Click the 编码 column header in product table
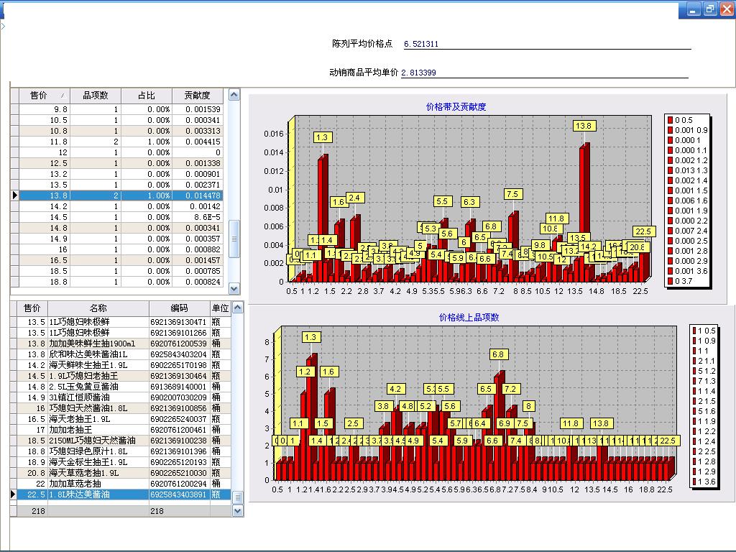The image size is (736, 552). 179,308
